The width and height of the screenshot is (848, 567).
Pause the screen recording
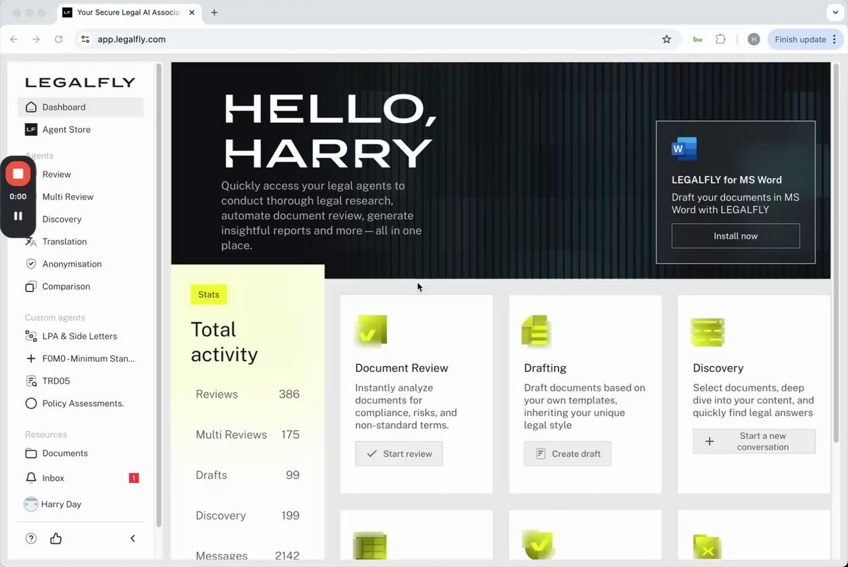click(x=18, y=216)
